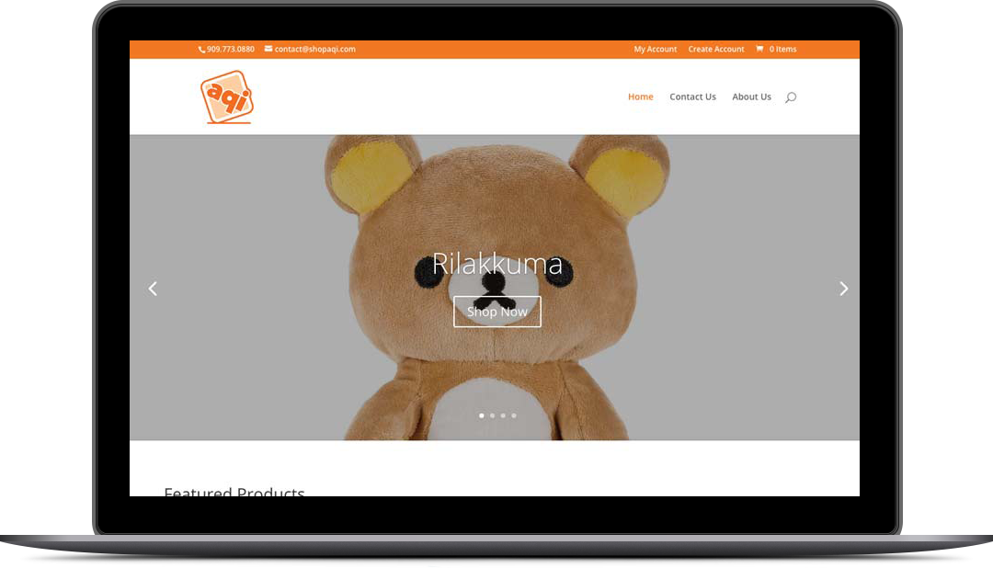Sign up via Create Account
The height and width of the screenshot is (568, 993).
coord(716,49)
